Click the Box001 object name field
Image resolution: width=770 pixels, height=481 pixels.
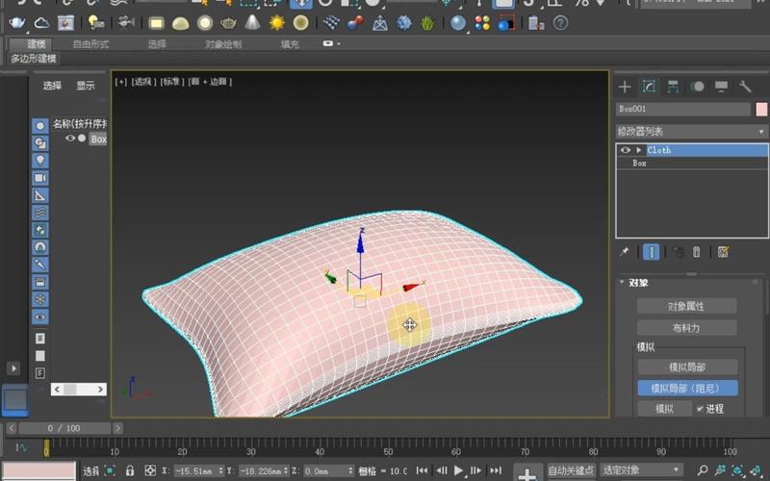683,109
